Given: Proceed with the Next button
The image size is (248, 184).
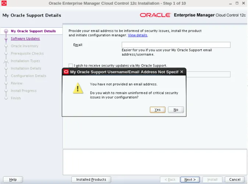Looking at the screenshot, I should point(190,180).
